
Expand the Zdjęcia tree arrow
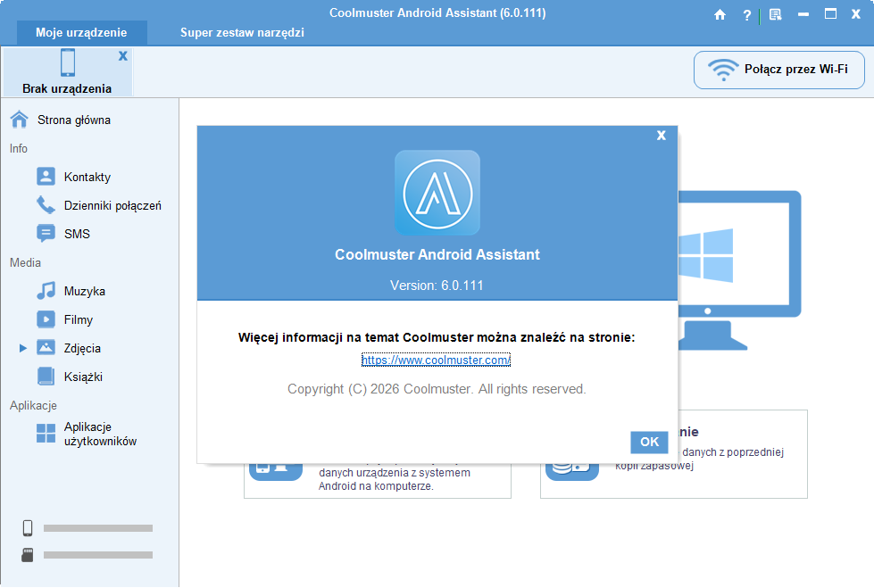(x=23, y=348)
